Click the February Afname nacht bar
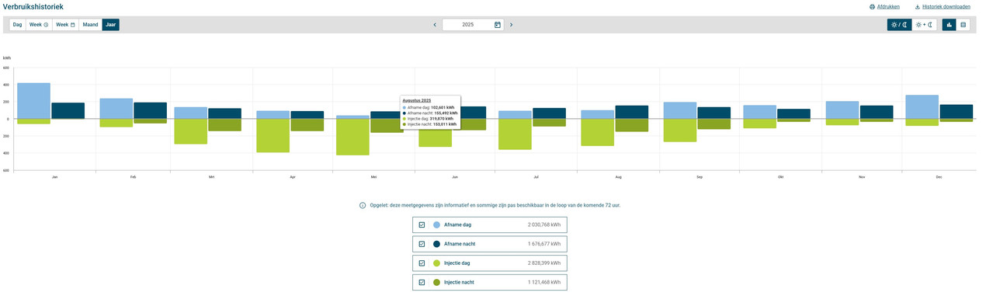993x296 pixels. tap(150, 110)
